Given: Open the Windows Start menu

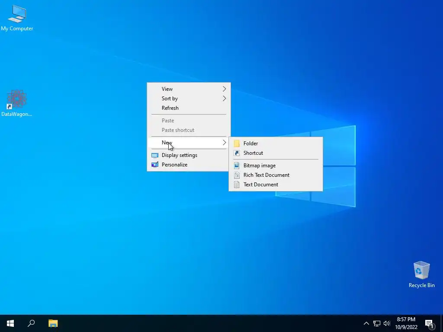Looking at the screenshot, I should [10, 323].
